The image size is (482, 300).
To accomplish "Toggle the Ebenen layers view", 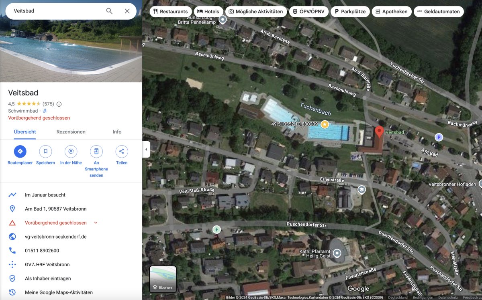I will (x=163, y=279).
